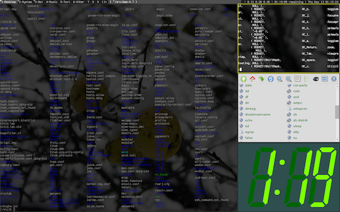Image resolution: width=340 pixels, height=212 pixels.
Task: Switch to the 3-Net tag
Action: coord(39,2)
